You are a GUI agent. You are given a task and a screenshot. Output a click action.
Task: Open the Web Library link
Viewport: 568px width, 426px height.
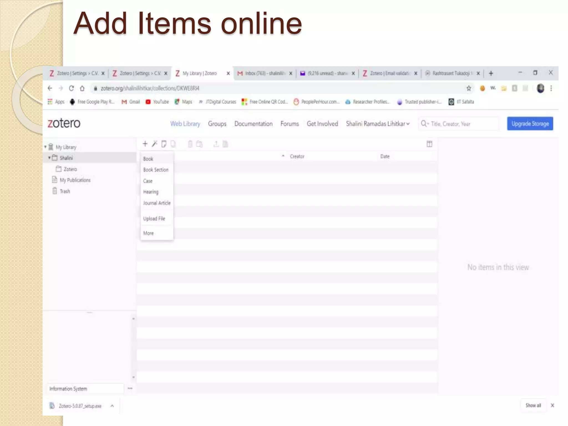[x=185, y=124]
